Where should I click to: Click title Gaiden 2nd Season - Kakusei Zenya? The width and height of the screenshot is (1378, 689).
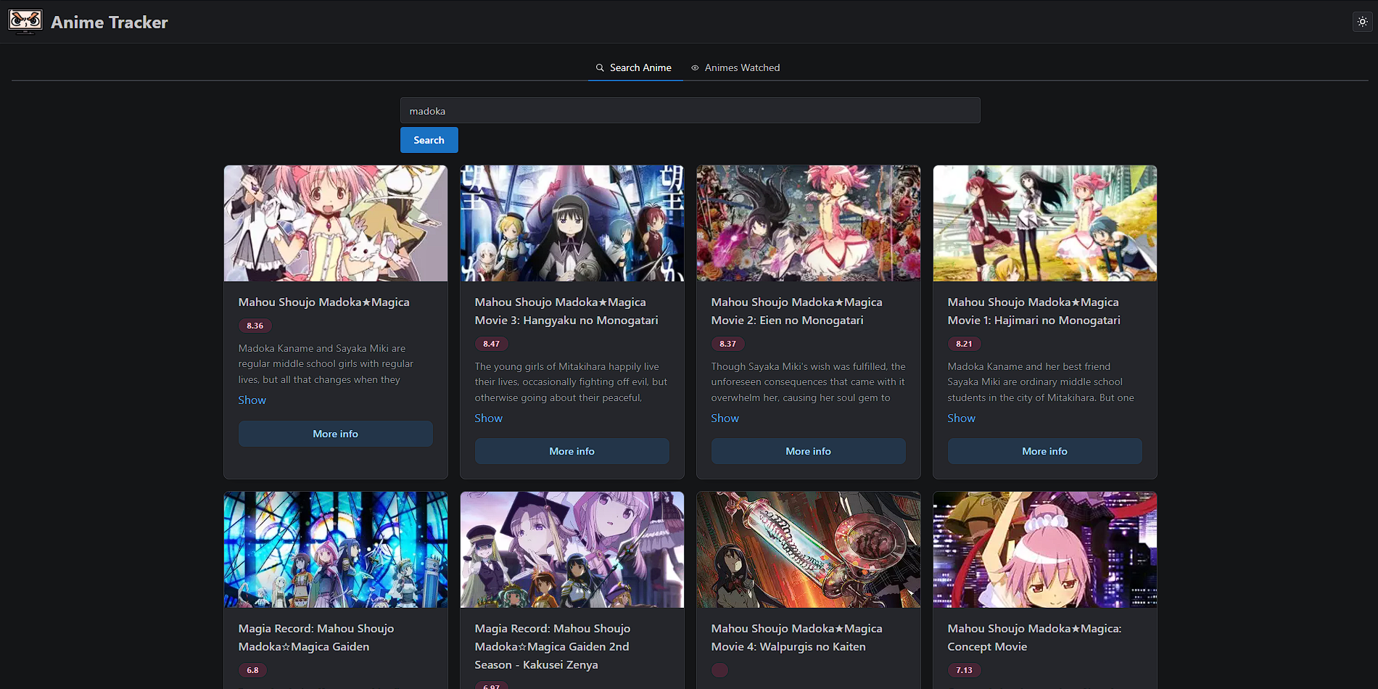pyautogui.click(x=553, y=647)
